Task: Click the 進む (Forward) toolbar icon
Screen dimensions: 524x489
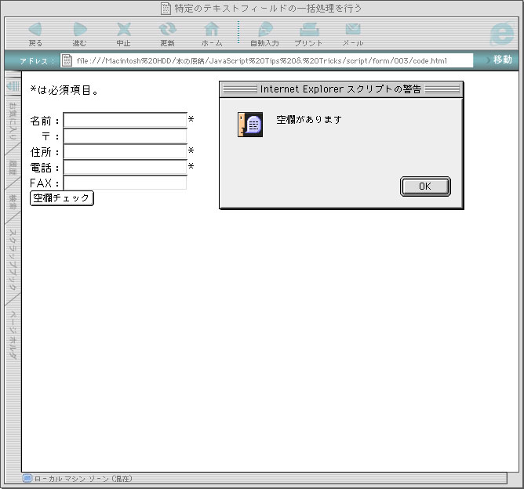Action: click(x=79, y=31)
